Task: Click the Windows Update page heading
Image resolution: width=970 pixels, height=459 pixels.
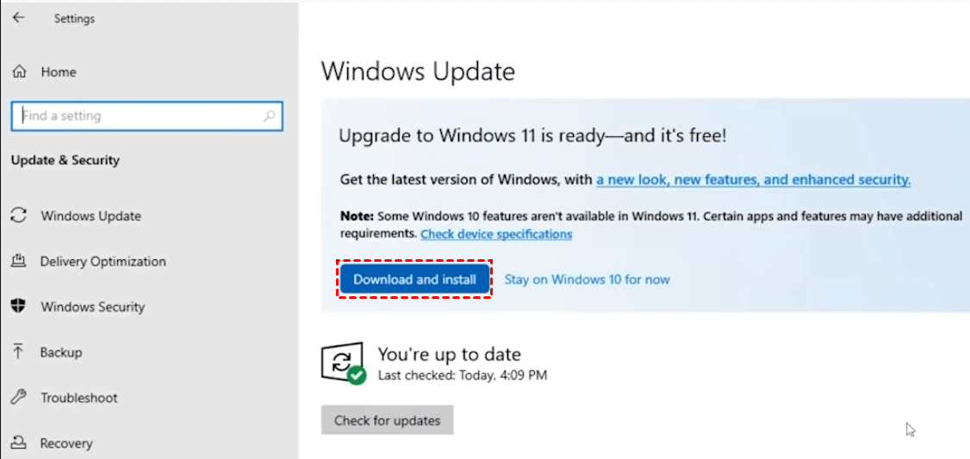Action: [418, 71]
